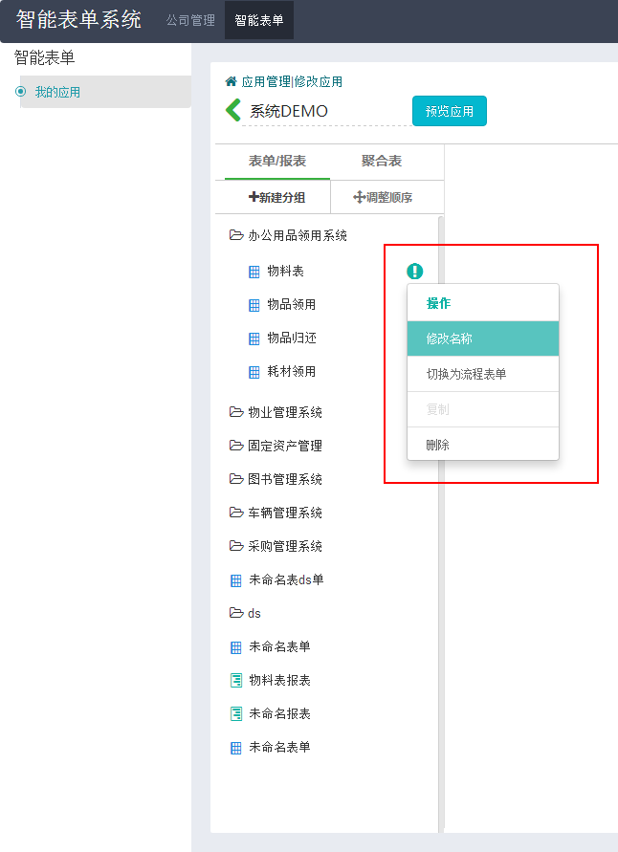The image size is (618, 852).
Task: Click the 预览应用 button
Action: pyautogui.click(x=450, y=111)
